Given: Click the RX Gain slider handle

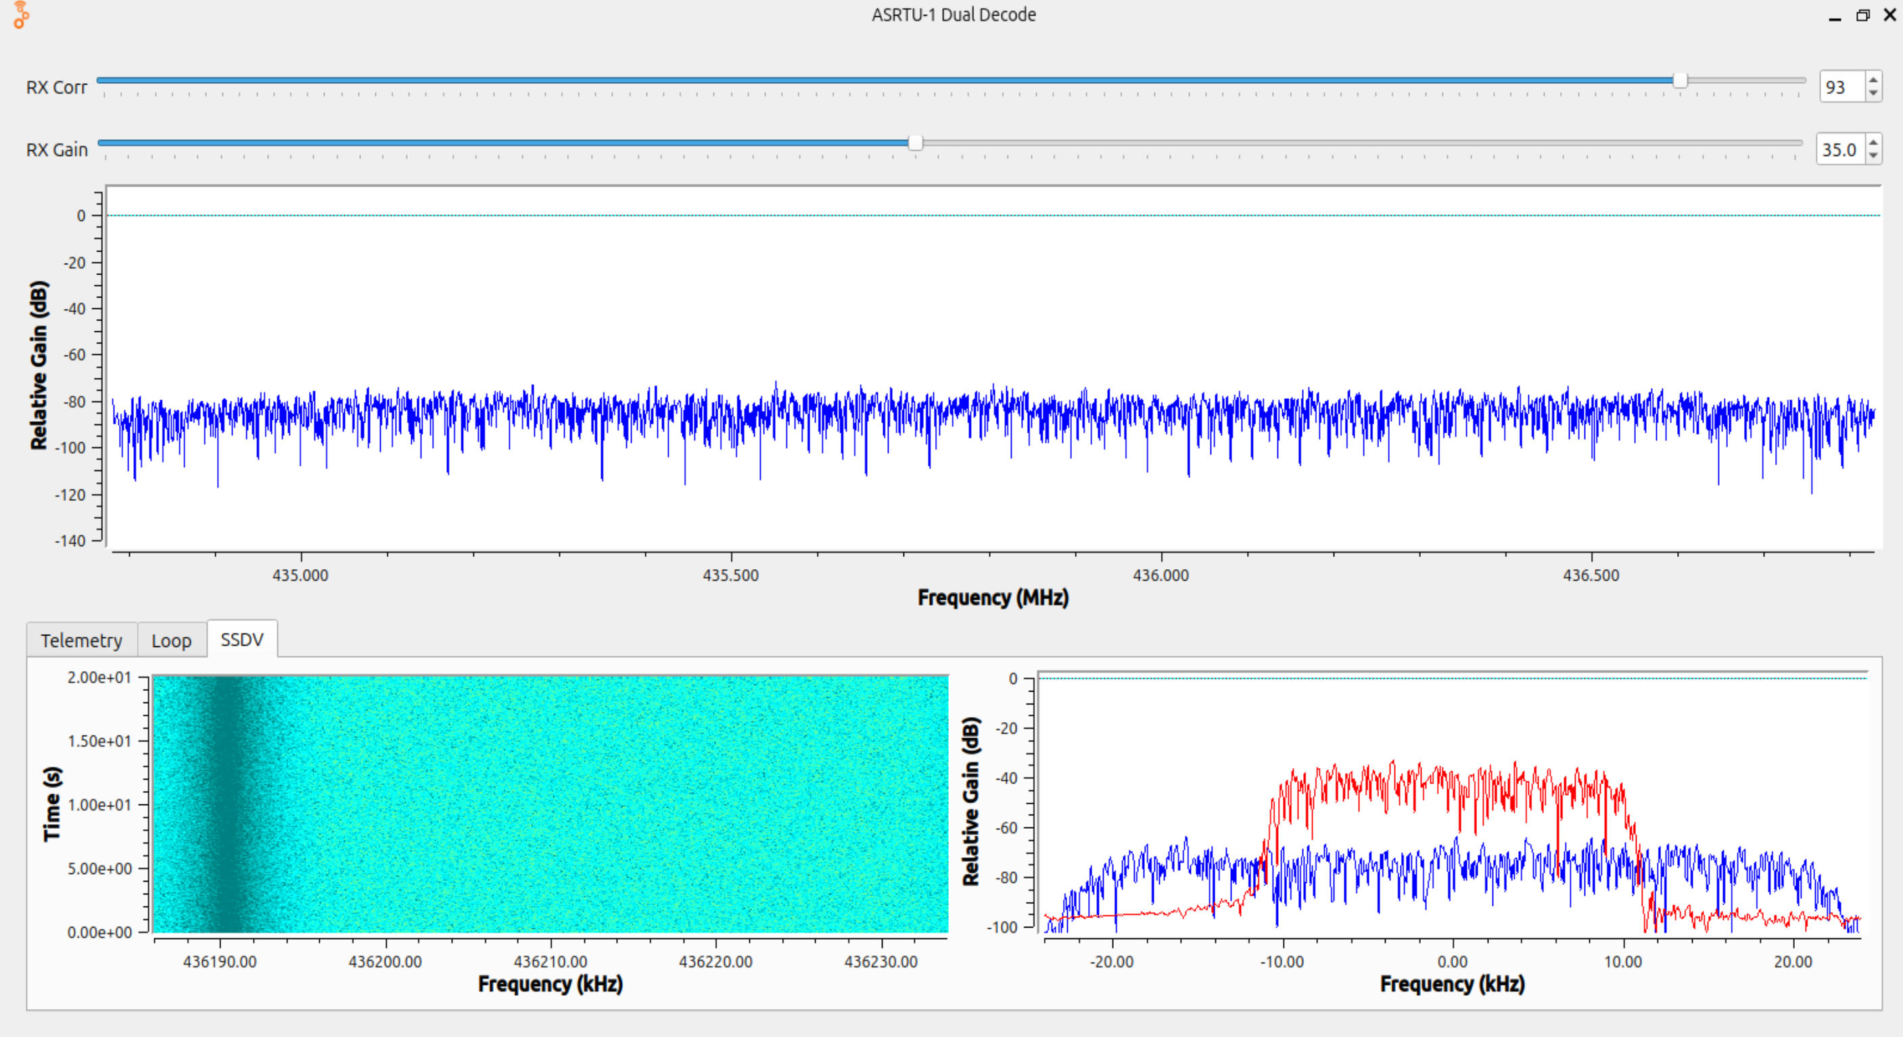Looking at the screenshot, I should 915,143.
